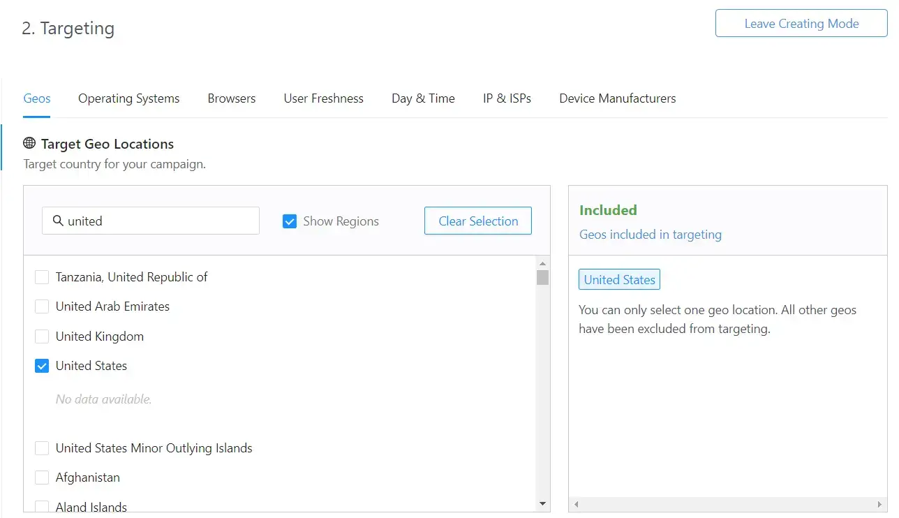Viewport: 899px width, 518px height.
Task: Check United Arab Emirates
Action: tap(42, 306)
